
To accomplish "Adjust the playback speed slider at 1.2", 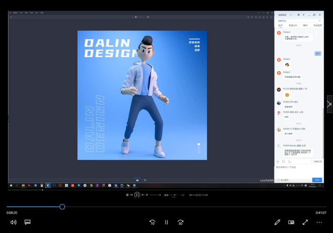I will pyautogui.click(x=174, y=195).
